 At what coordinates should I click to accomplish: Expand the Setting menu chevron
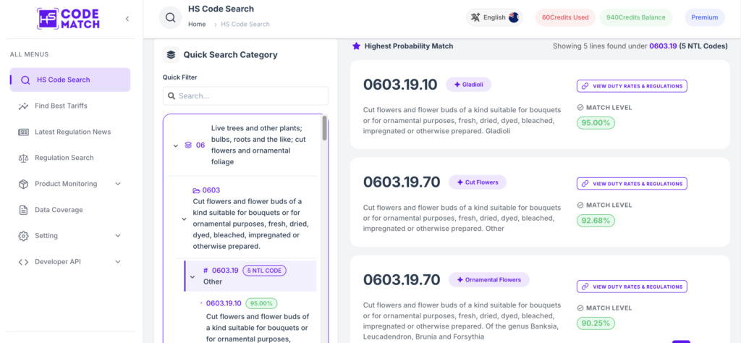(x=118, y=236)
